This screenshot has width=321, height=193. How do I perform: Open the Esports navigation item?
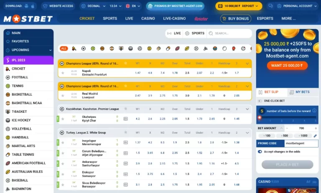click(265, 19)
